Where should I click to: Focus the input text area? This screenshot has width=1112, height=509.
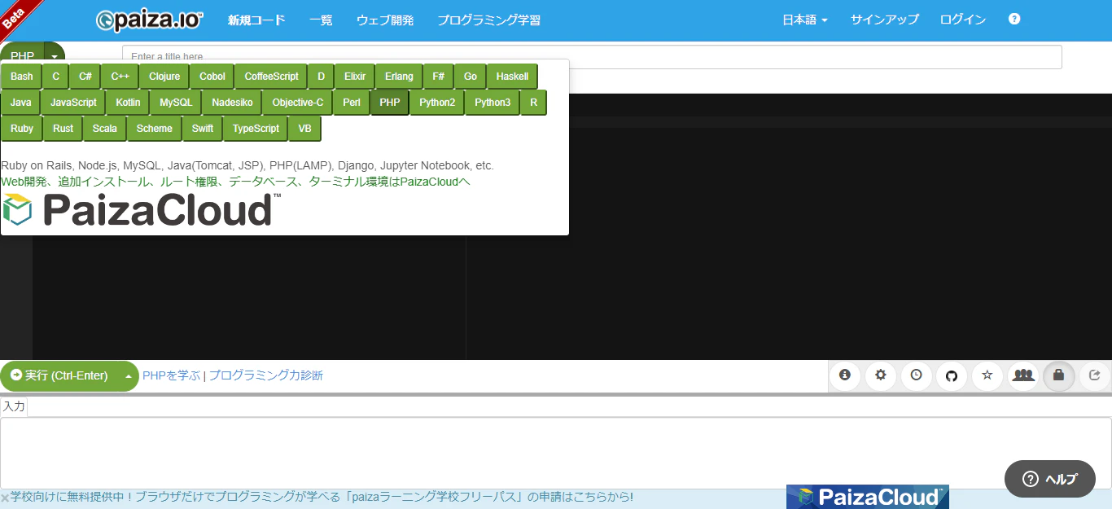(x=556, y=453)
